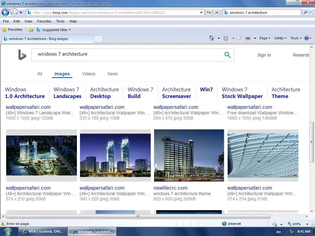Open the twin glass towers thumbnail
This screenshot has width=315, height=236.
pyautogui.click(x=115, y=155)
